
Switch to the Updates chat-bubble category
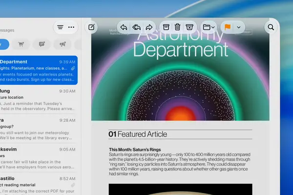(42, 44)
